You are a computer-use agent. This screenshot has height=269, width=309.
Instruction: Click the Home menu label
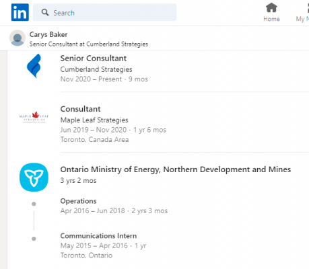[271, 19]
